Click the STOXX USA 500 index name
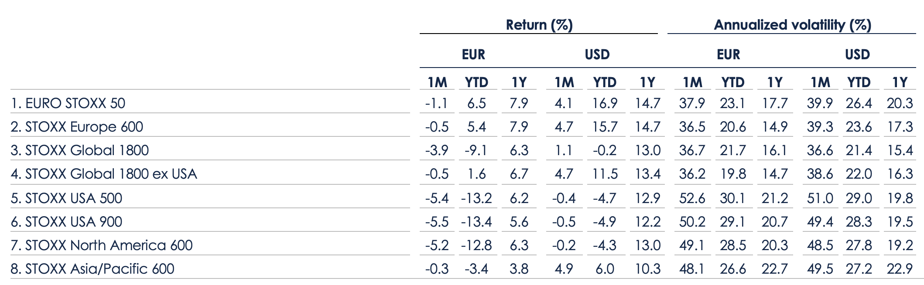 click(x=66, y=198)
